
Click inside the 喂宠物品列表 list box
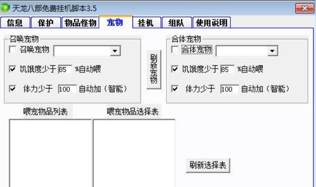click(x=51, y=153)
